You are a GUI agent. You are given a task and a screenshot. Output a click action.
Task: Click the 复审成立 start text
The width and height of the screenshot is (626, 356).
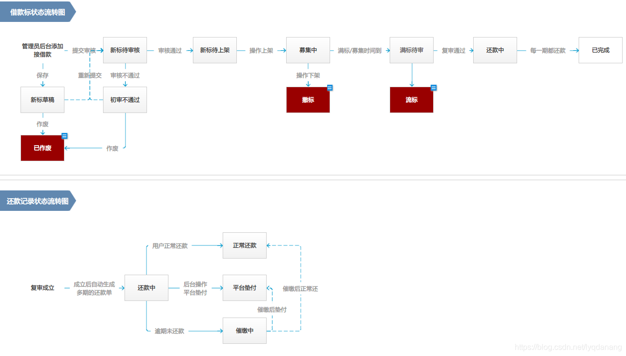(x=42, y=288)
